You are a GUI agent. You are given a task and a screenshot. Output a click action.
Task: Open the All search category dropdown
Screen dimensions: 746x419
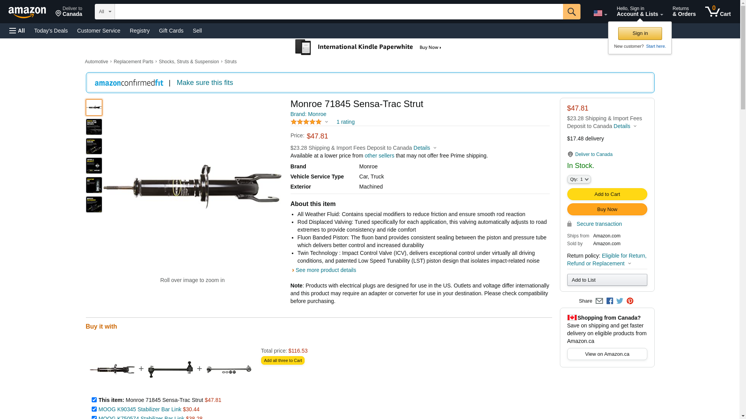point(105,12)
